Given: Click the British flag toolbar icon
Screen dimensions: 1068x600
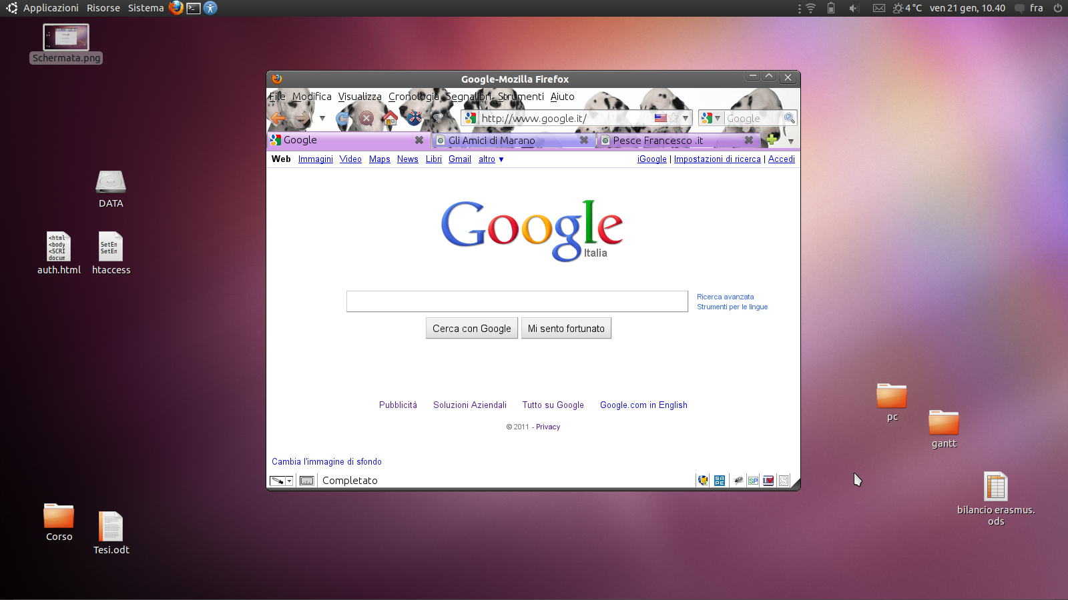Looking at the screenshot, I should 414,119.
